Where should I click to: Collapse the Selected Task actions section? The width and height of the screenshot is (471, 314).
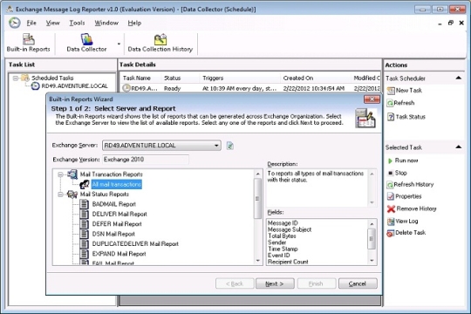459,147
